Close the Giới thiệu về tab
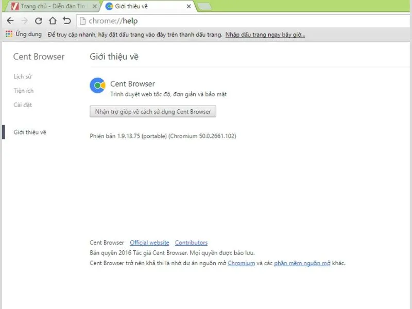This screenshot has height=309, width=412. tap(188, 6)
